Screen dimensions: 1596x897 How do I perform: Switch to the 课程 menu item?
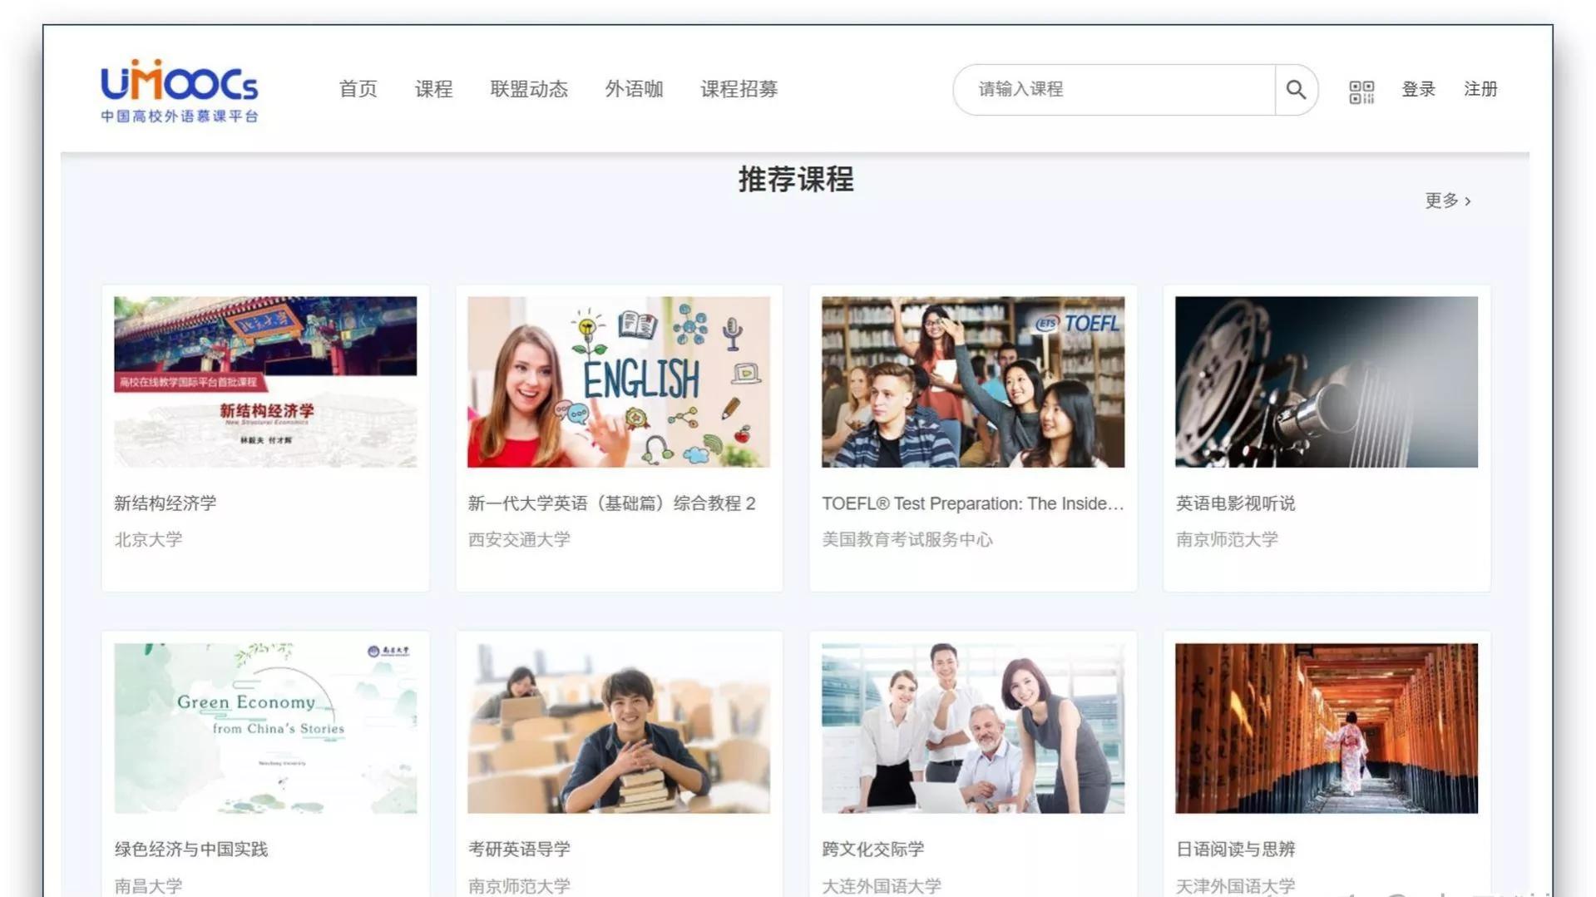click(433, 89)
